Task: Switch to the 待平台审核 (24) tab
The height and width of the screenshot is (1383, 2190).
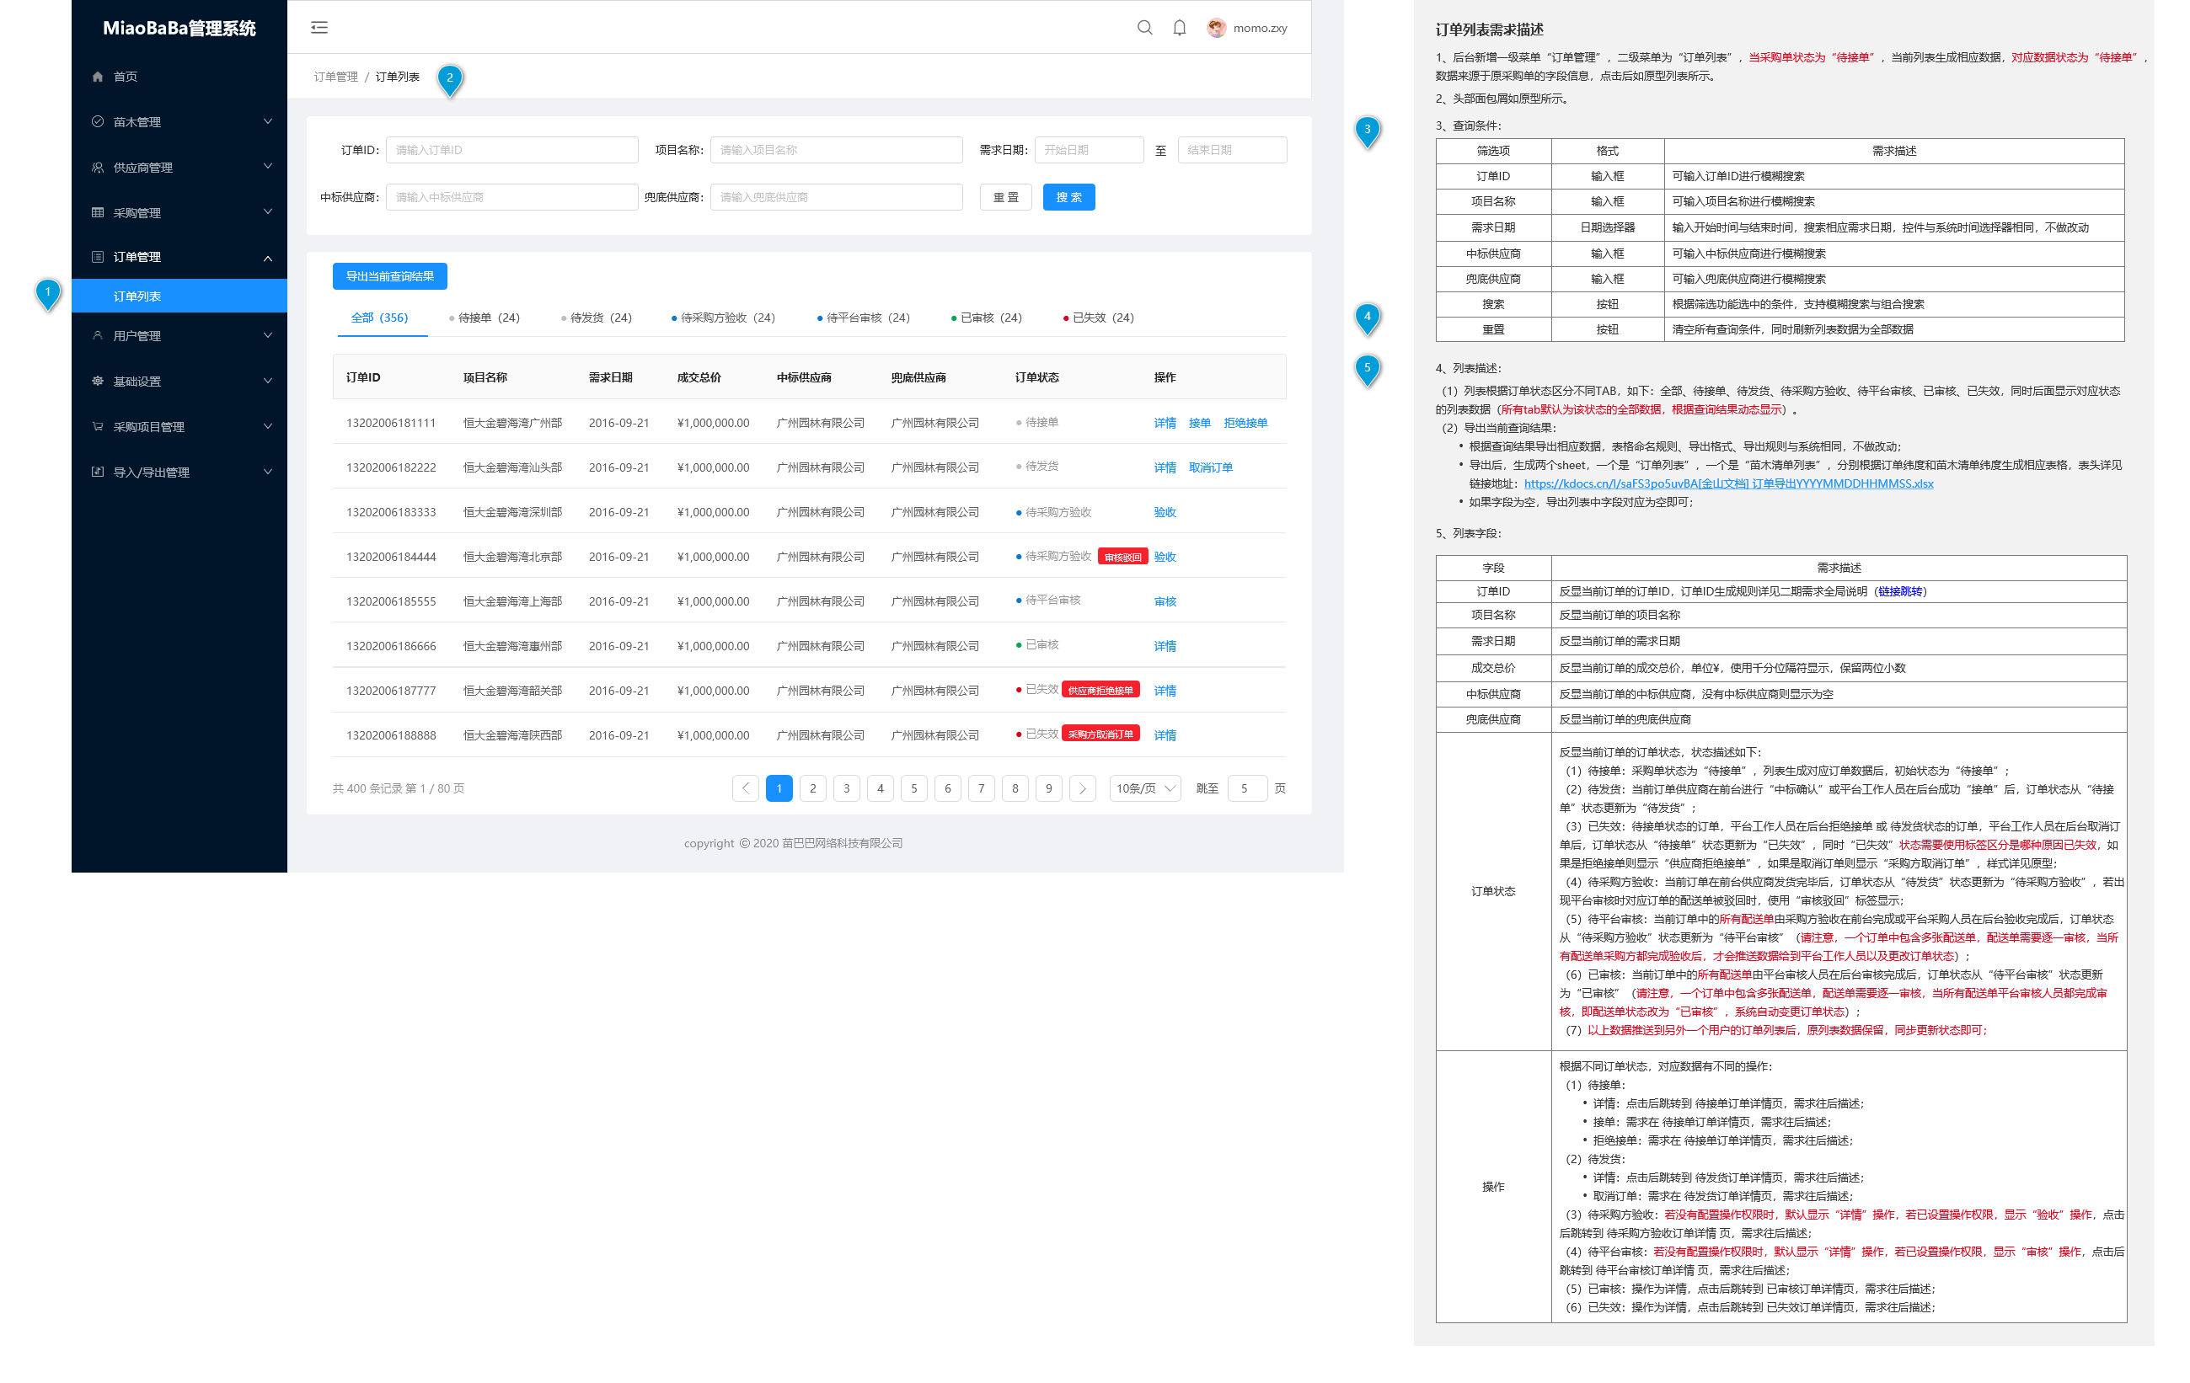Action: tap(863, 318)
